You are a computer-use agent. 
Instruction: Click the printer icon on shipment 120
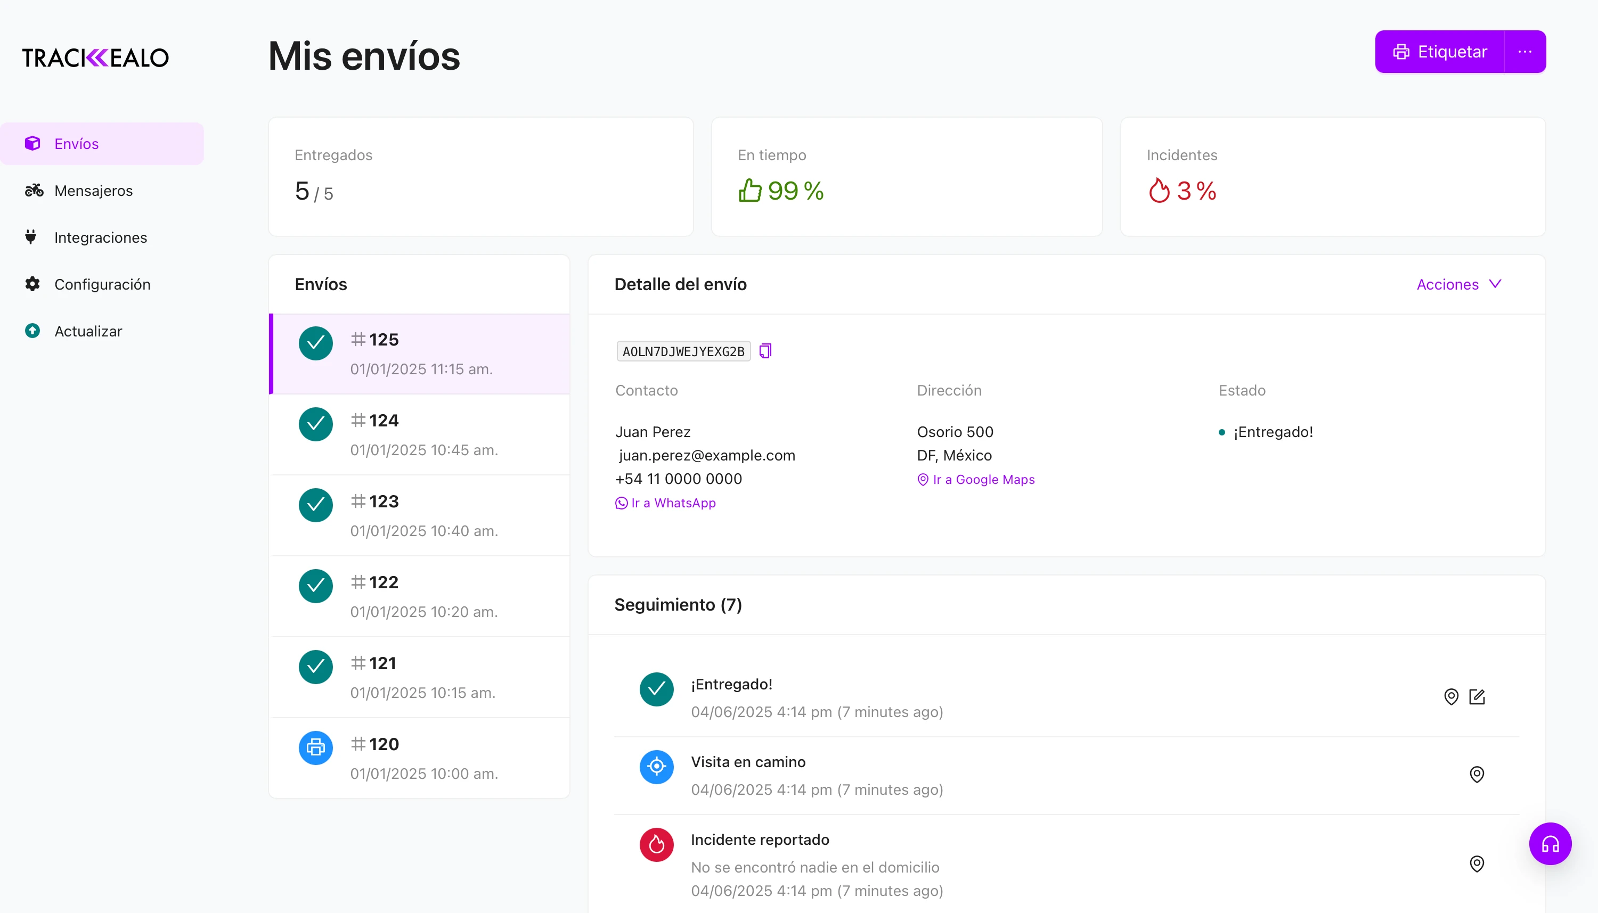tap(315, 747)
